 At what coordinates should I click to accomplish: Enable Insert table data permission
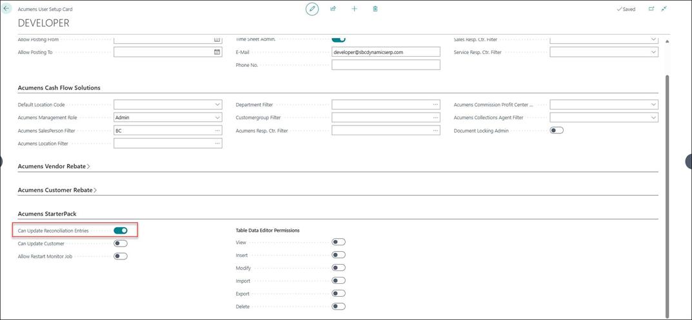339,255
